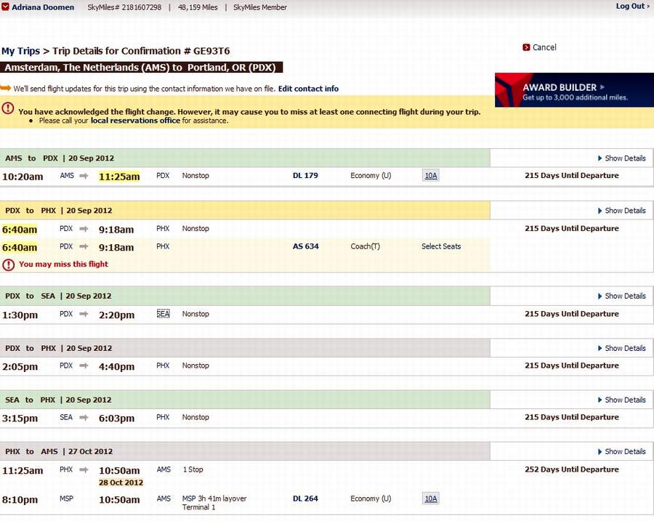
Task: Click Select Seats for flight AS 634
Action: (x=441, y=246)
